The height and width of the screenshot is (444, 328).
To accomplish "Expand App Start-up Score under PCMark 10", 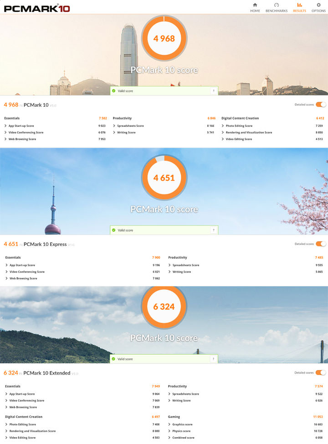I will 21,126.
